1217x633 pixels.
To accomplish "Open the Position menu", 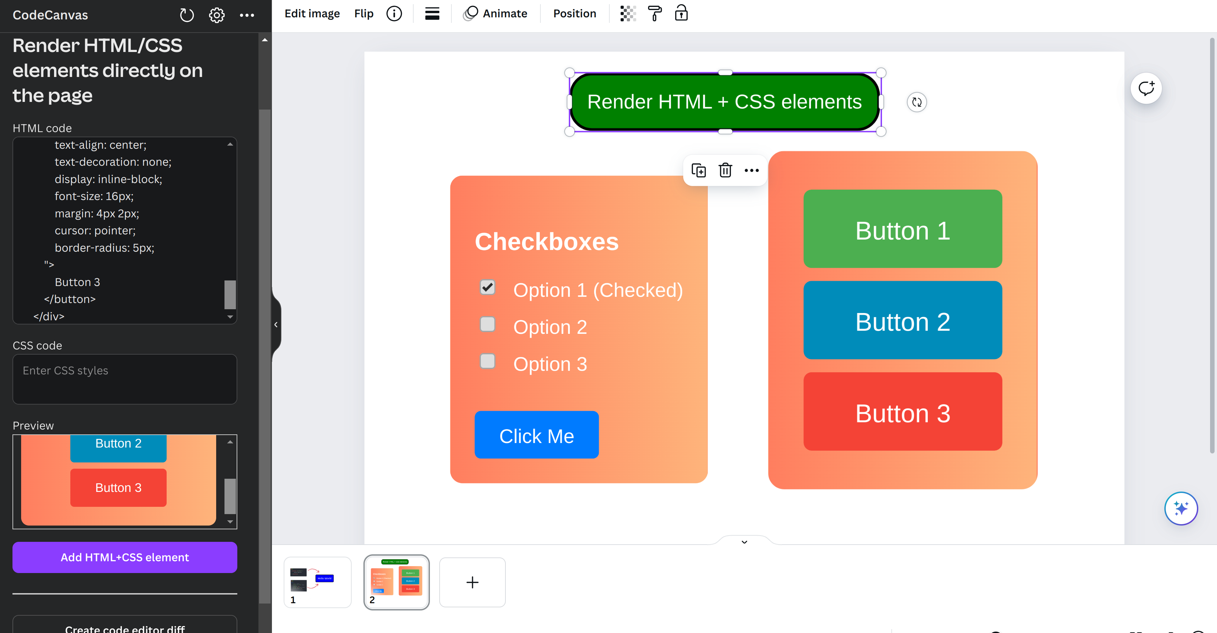I will (x=574, y=14).
